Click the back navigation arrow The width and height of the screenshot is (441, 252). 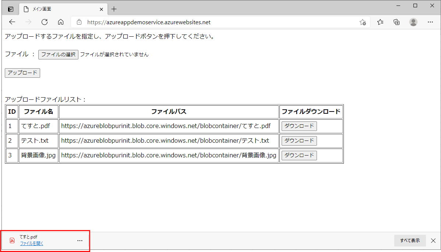pos(12,22)
